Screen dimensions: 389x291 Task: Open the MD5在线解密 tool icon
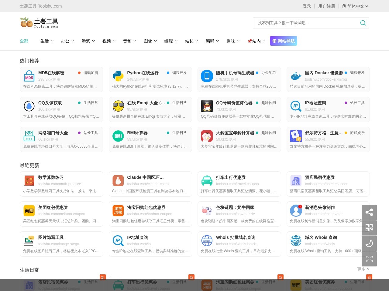(x=29, y=76)
